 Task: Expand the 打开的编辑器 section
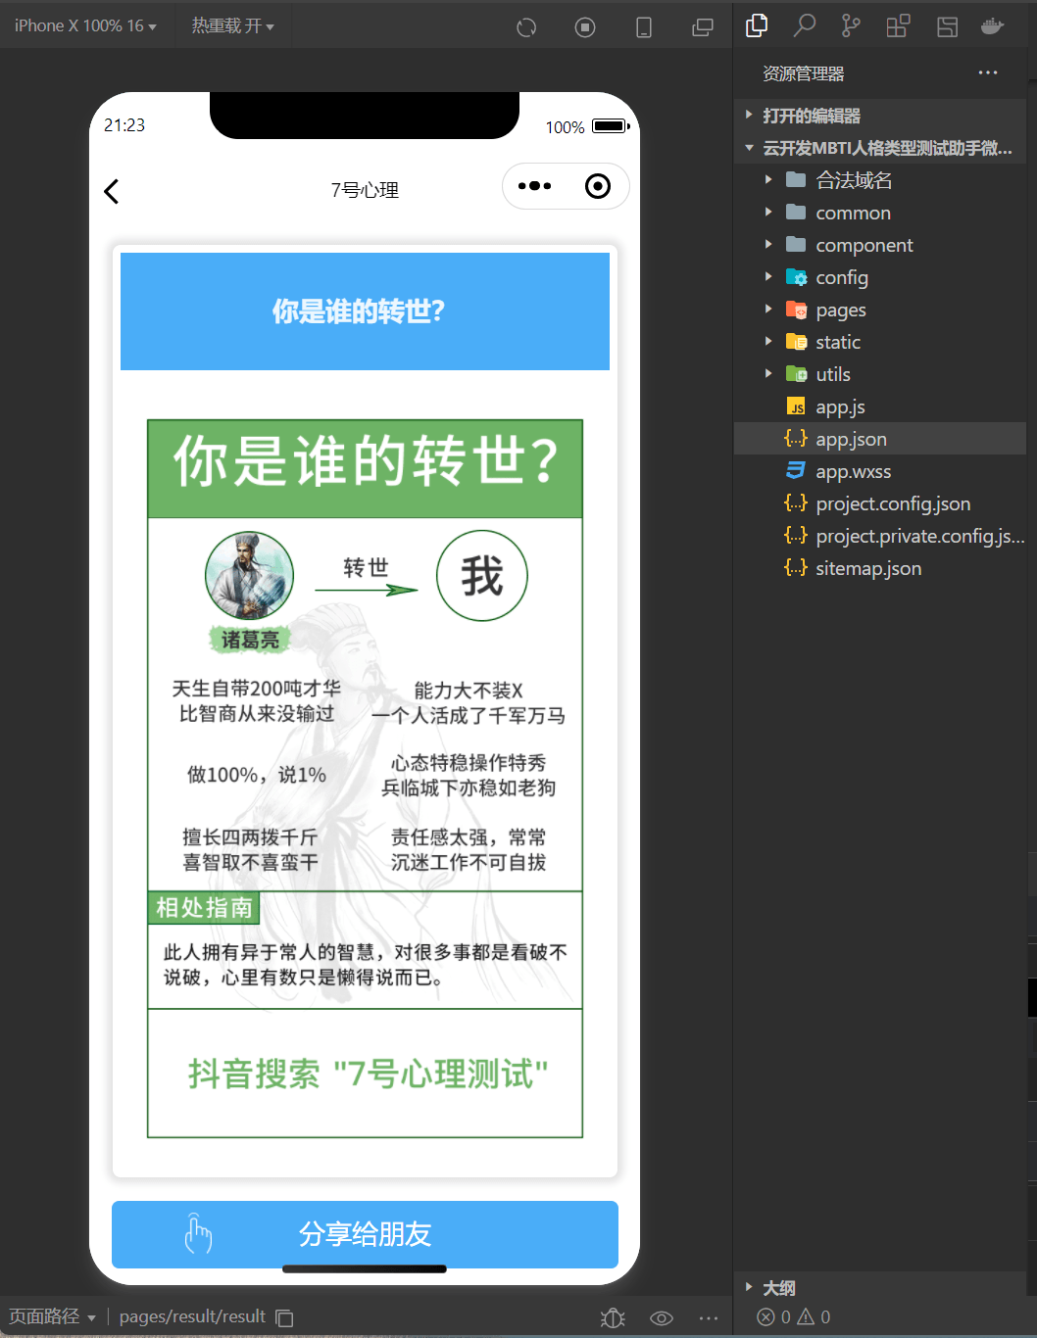(x=880, y=116)
